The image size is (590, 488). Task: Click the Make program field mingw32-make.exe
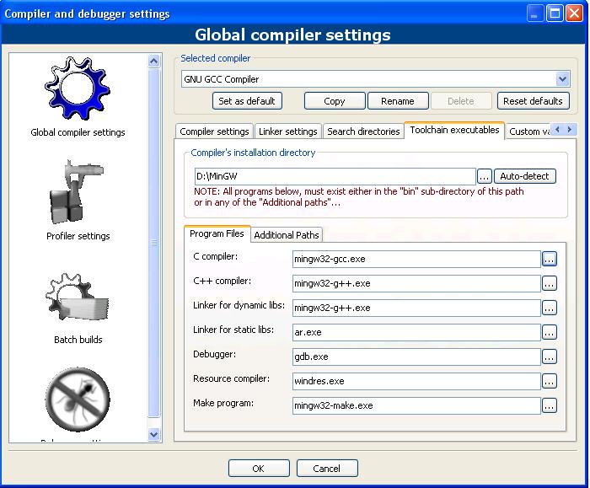[416, 405]
